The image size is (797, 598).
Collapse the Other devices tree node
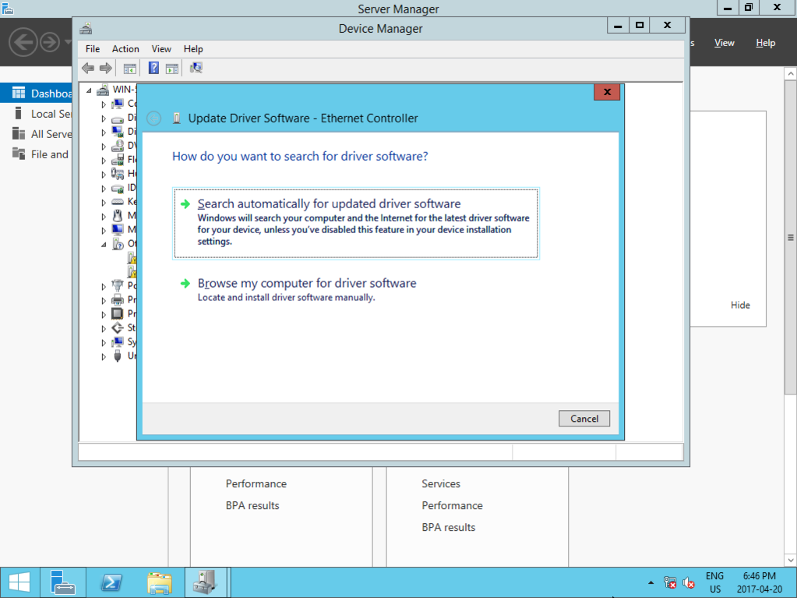(x=104, y=244)
